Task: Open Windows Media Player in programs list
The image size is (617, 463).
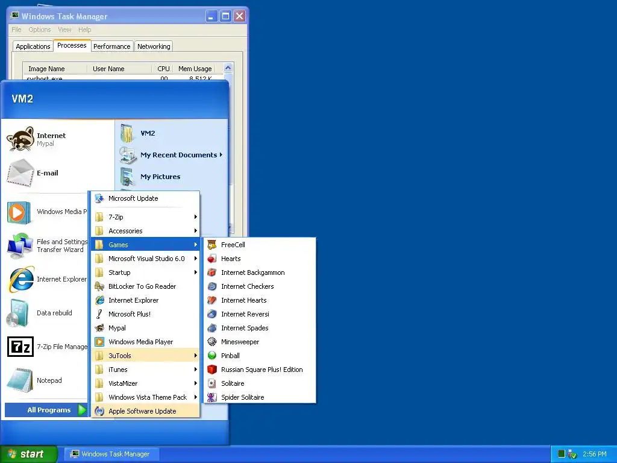Action: 146,342
